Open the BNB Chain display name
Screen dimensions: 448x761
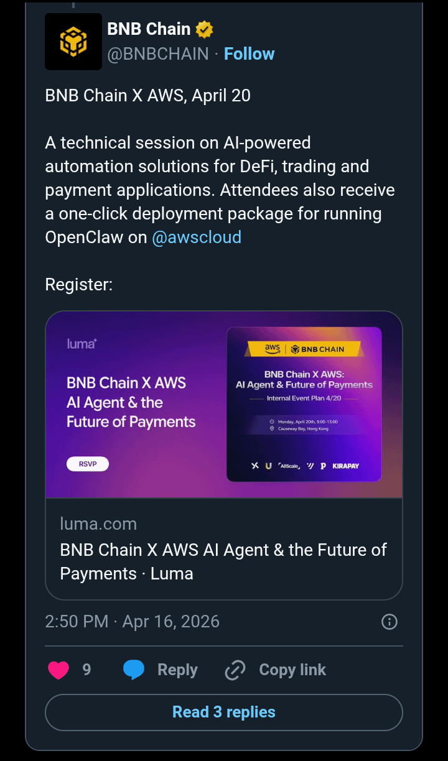click(149, 29)
